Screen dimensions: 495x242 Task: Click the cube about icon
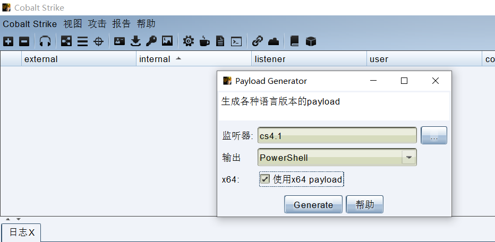click(x=311, y=41)
